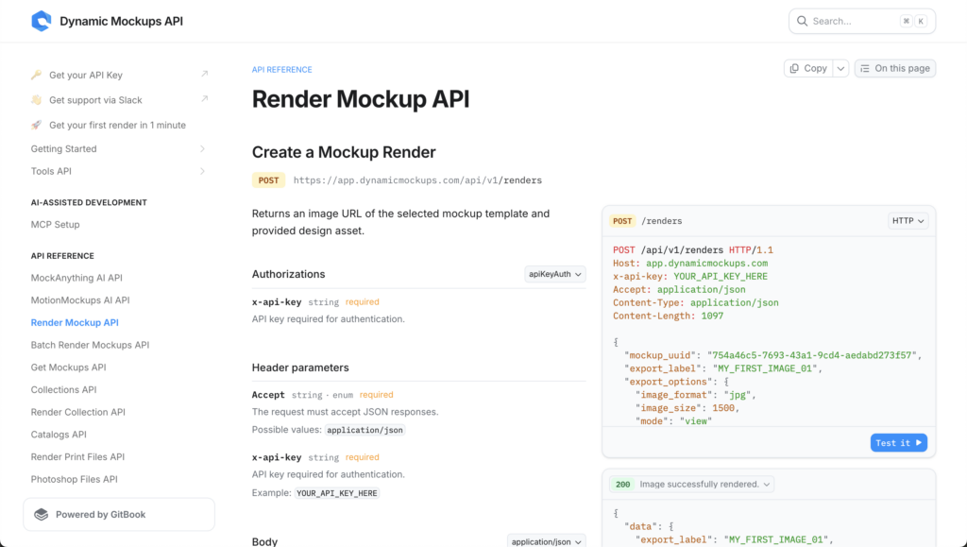
Task: Click the green 200 status badge
Action: coord(623,484)
